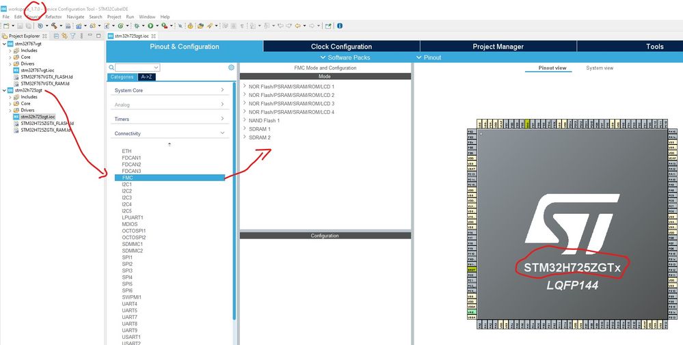The width and height of the screenshot is (683, 345).
Task: Open the File menu
Action: (x=5, y=16)
